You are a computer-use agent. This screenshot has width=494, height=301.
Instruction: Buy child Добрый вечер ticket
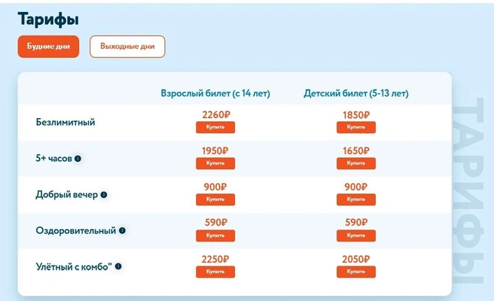[x=356, y=199]
